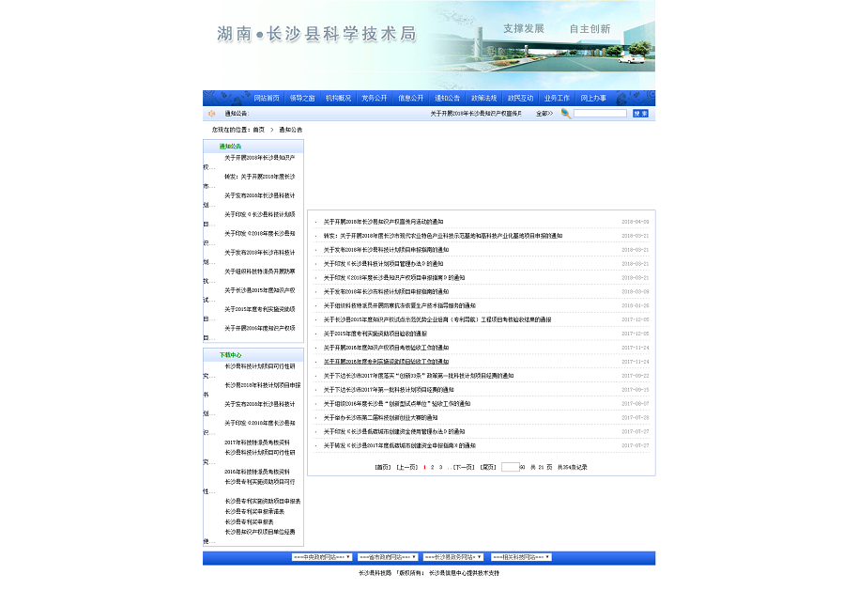This screenshot has width=858, height=590.
Task: Open 业务工作 menu item
Action: (557, 98)
